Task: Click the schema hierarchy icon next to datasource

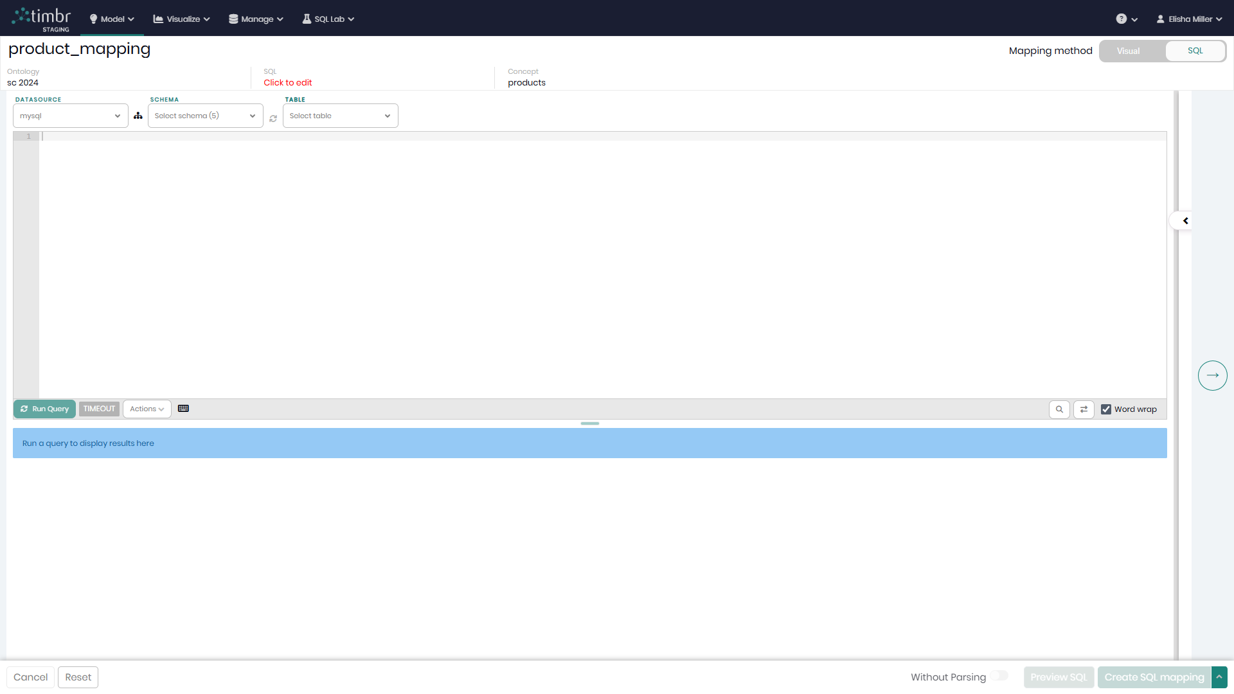Action: [138, 116]
